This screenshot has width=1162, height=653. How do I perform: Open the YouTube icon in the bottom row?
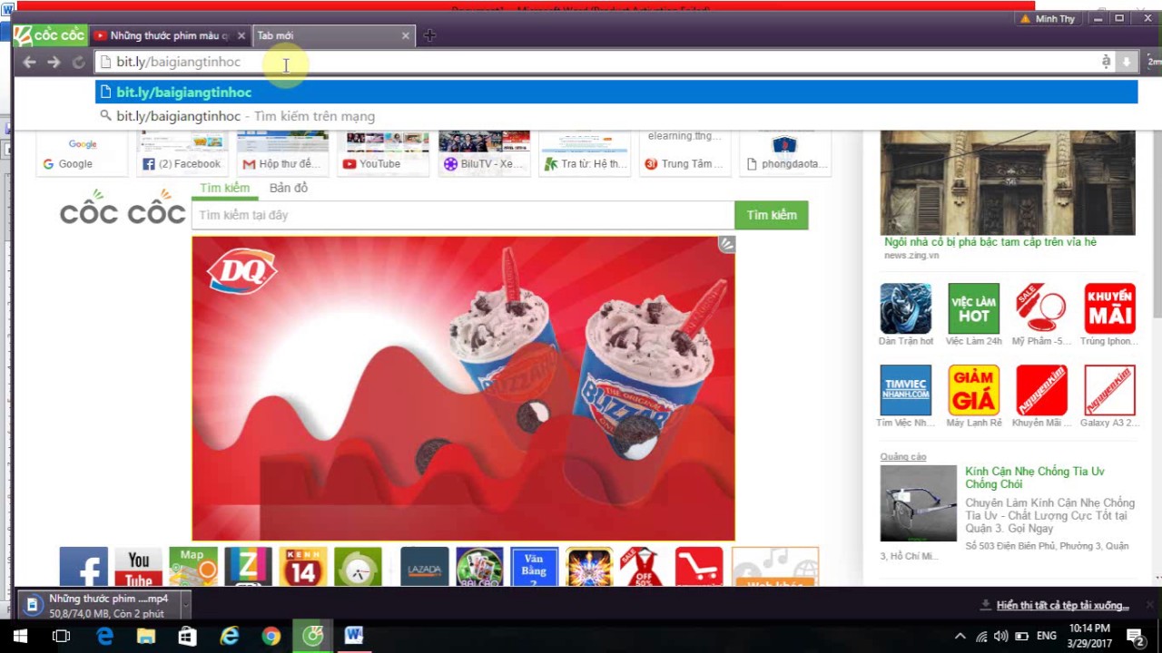pos(139,568)
